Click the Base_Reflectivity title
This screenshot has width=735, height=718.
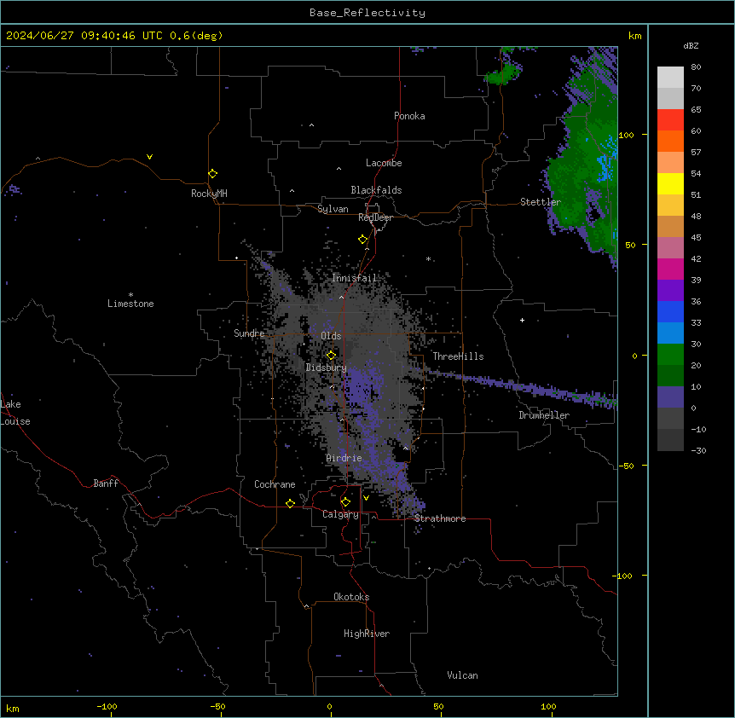[x=367, y=13]
